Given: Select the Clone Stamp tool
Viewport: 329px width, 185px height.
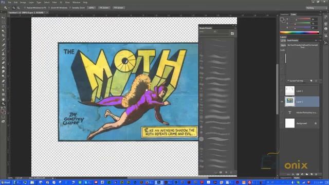Looking at the screenshot, I should click(3, 53).
